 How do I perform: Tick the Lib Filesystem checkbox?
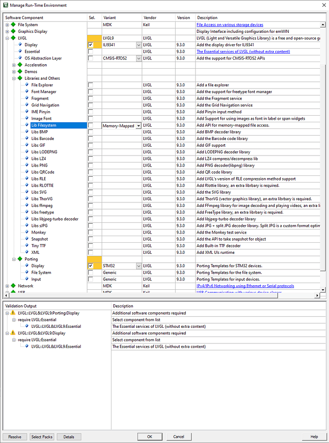point(91,125)
